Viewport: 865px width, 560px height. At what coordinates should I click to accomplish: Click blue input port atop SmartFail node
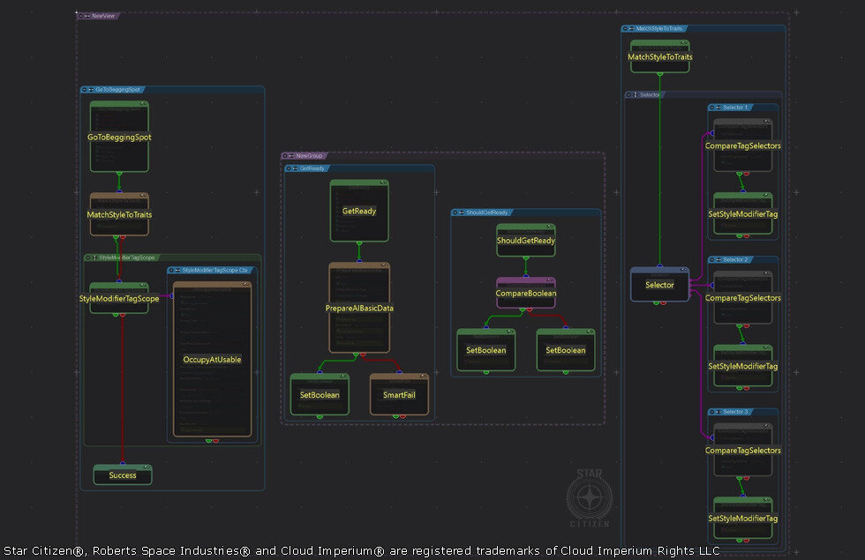pyautogui.click(x=399, y=372)
